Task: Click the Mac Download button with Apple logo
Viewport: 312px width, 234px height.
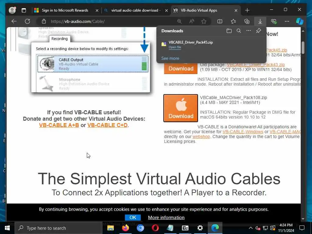Action: point(181,108)
